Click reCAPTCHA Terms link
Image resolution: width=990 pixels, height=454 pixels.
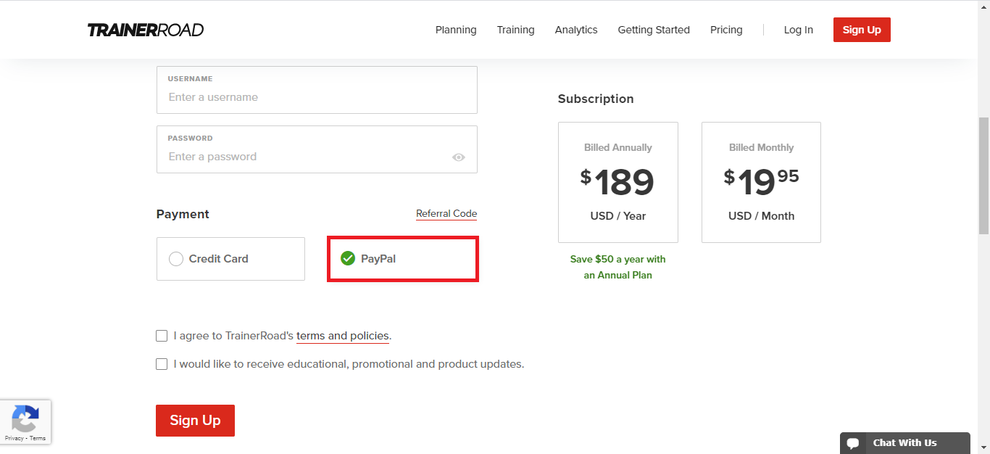38,439
